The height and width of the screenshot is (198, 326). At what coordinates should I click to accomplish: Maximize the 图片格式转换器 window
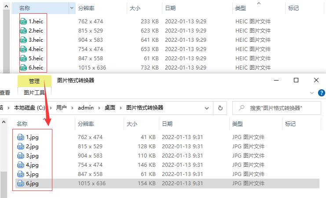(x=296, y=80)
